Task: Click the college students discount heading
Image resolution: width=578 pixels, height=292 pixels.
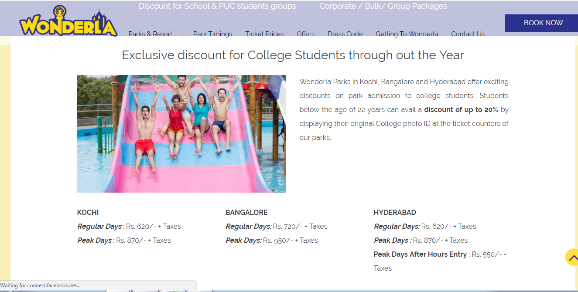Action: click(x=293, y=55)
